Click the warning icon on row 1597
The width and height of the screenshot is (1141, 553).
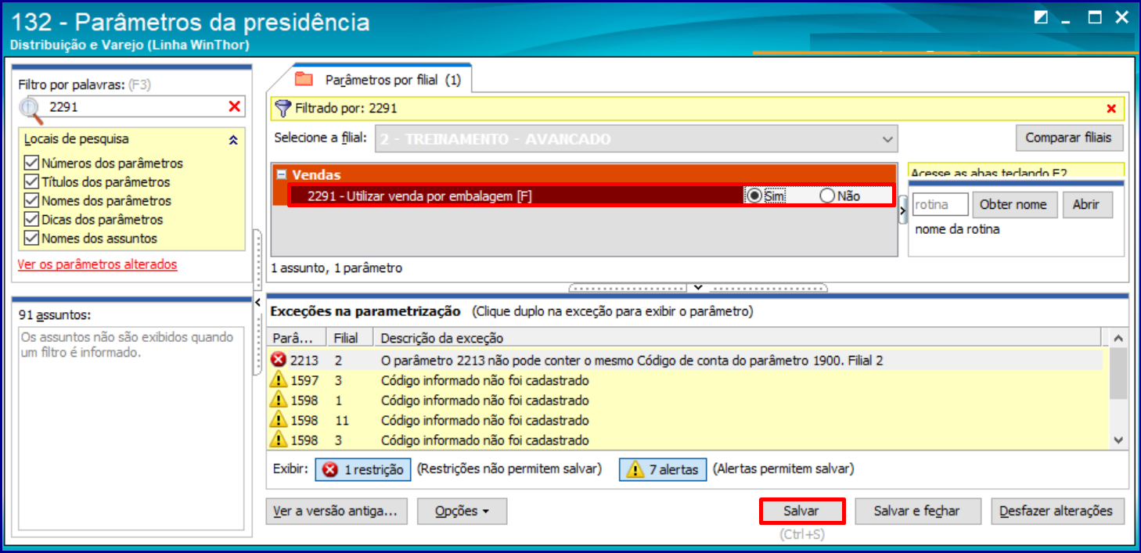point(279,380)
